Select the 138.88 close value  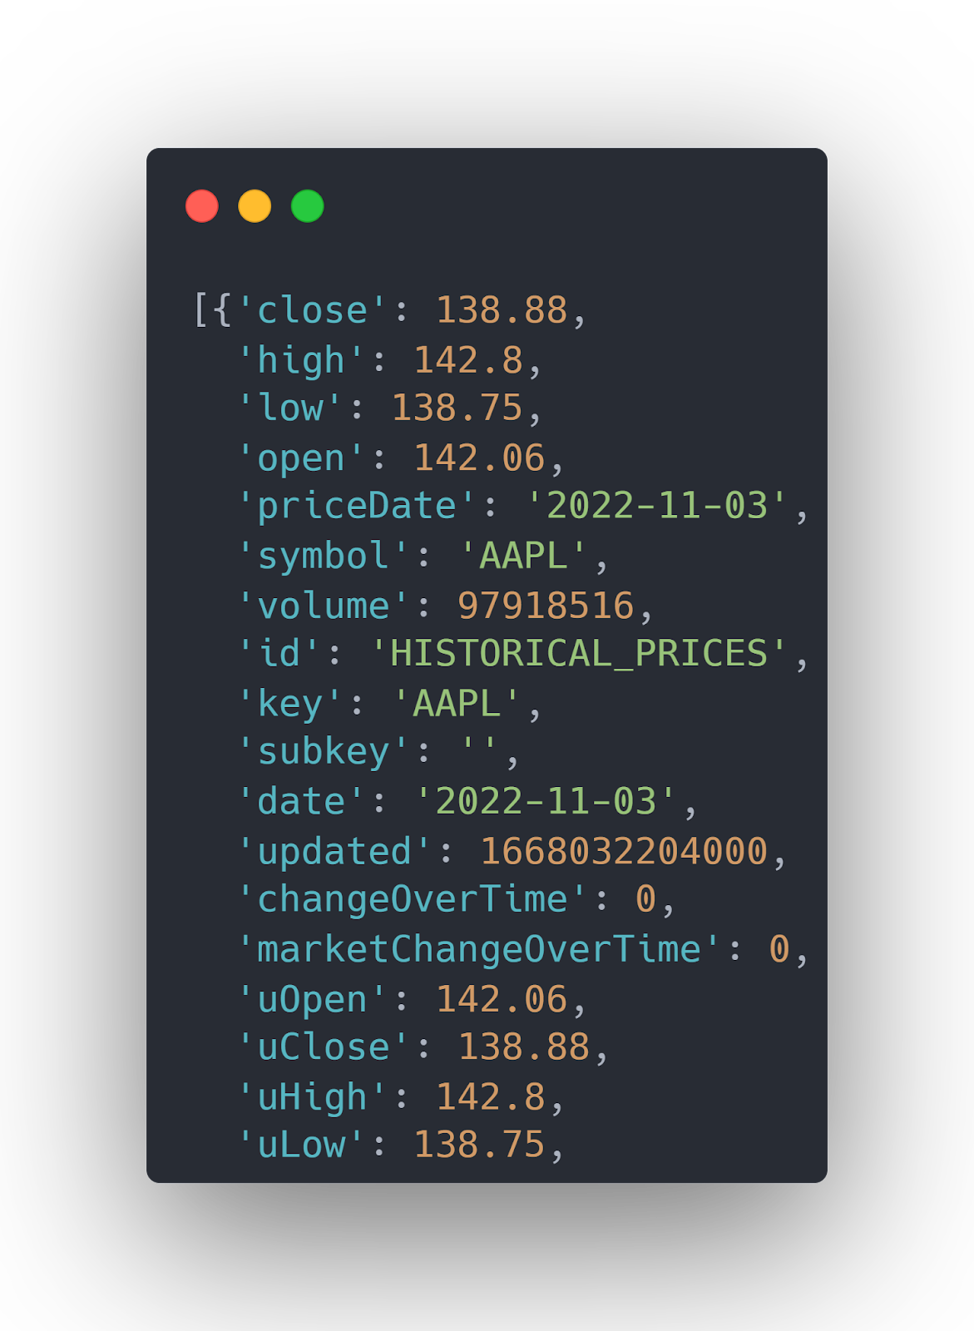(502, 311)
